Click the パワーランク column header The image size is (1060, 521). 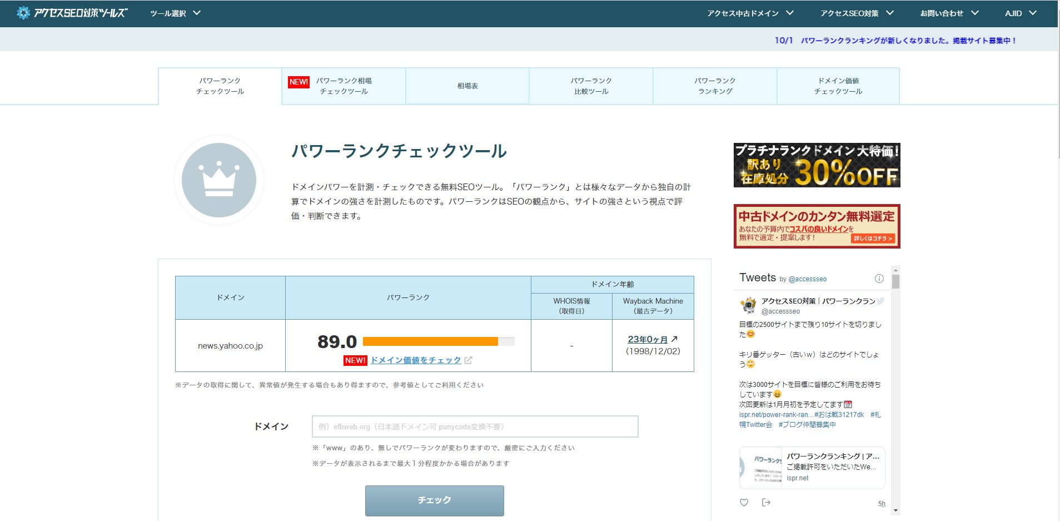click(x=408, y=297)
